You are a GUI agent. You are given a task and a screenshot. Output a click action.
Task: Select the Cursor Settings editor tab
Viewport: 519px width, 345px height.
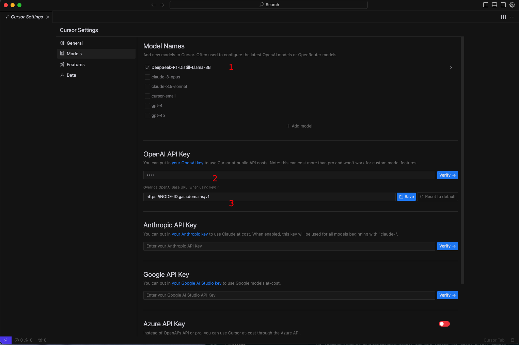[x=27, y=17]
